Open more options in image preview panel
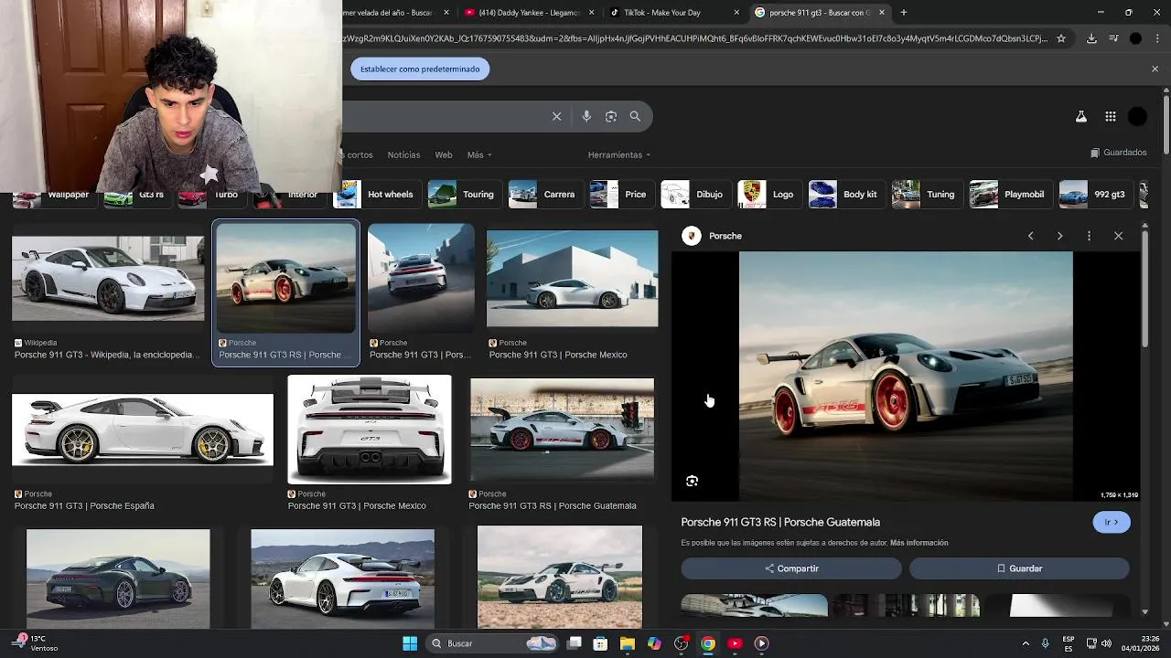 coord(1089,236)
